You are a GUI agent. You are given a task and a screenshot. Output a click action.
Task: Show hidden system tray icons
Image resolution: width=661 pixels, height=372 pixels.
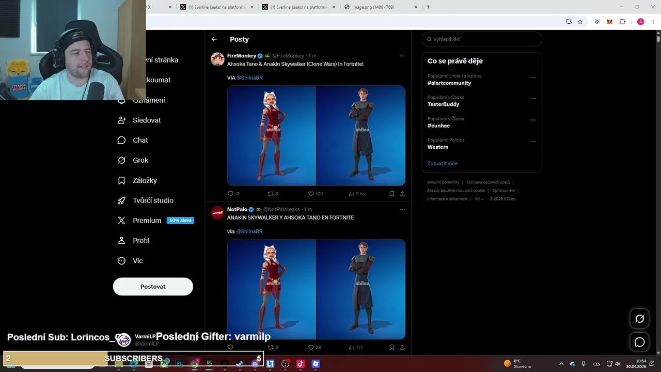click(561, 364)
